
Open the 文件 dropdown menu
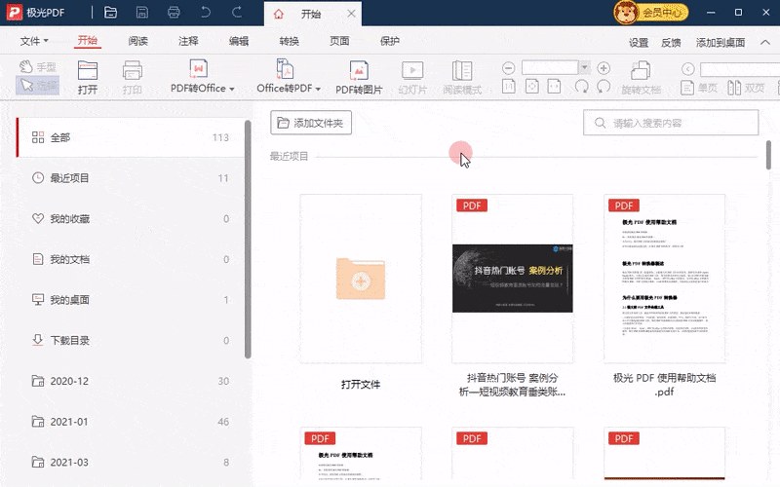[x=34, y=42]
